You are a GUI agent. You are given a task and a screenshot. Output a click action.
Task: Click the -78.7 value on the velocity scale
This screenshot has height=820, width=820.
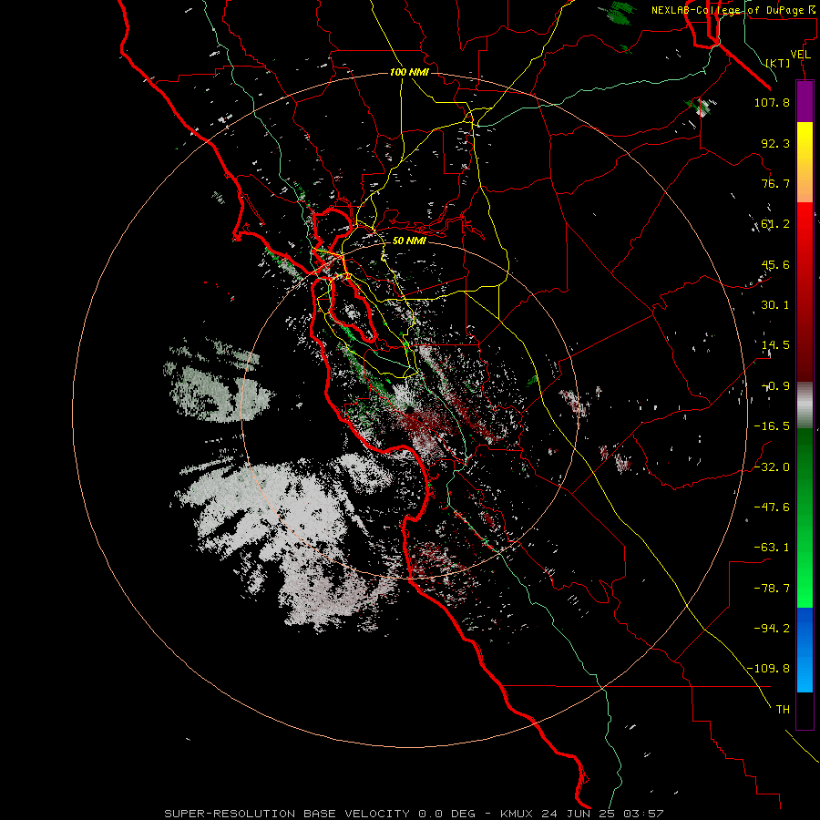coord(772,589)
